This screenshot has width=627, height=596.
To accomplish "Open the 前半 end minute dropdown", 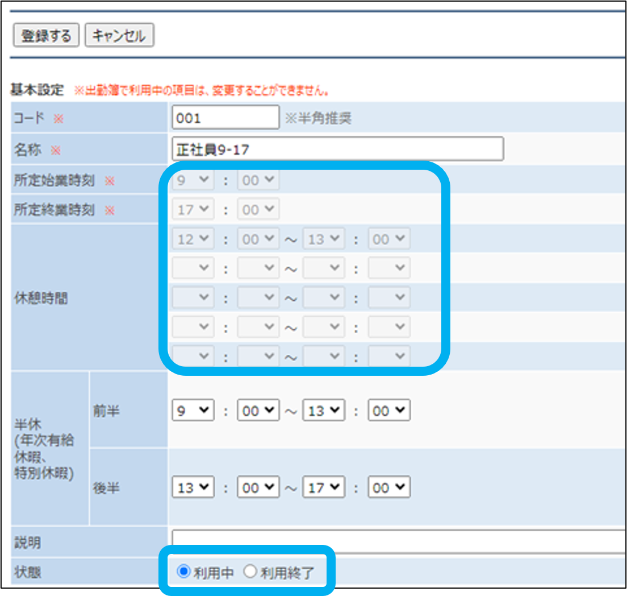I will click(x=389, y=411).
